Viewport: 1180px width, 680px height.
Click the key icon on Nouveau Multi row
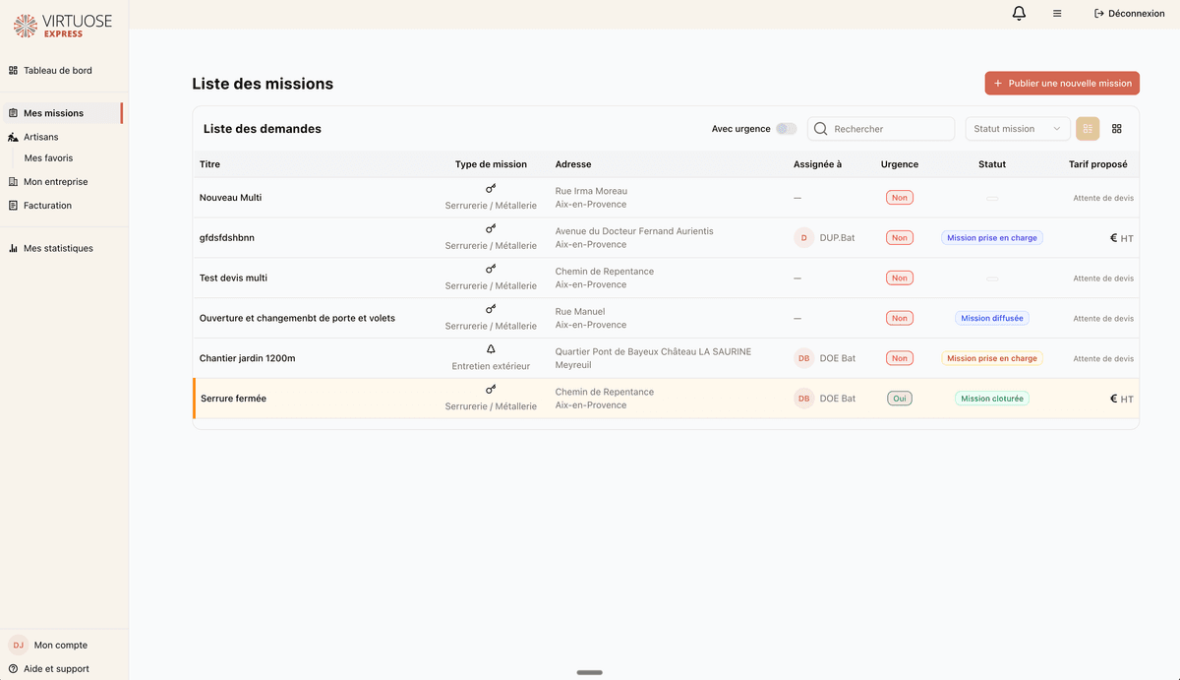491,188
